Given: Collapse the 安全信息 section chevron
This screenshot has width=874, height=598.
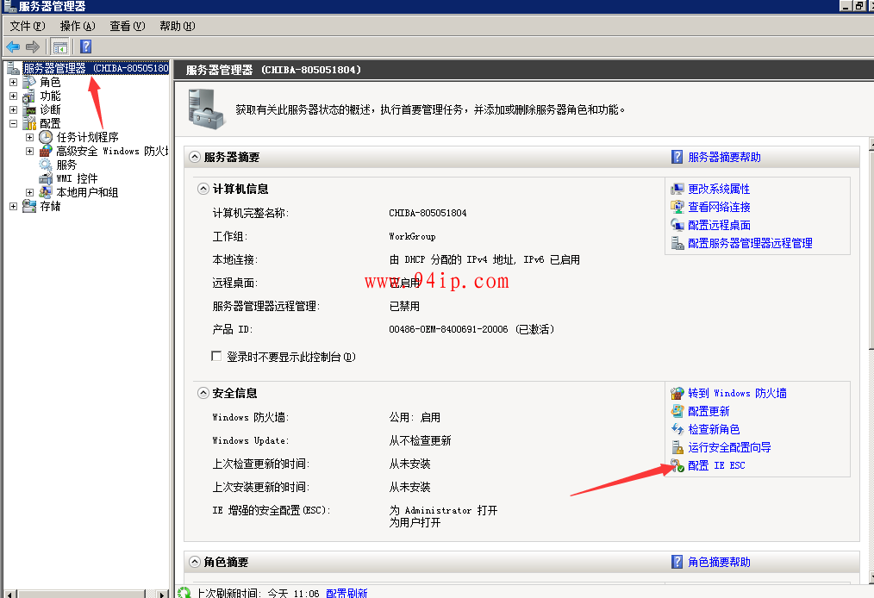Looking at the screenshot, I should (x=203, y=393).
